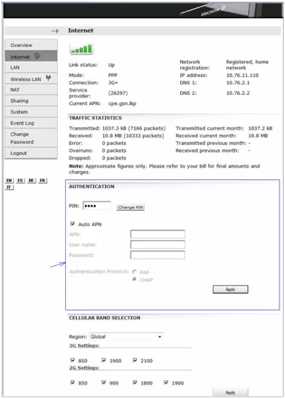Click the Transmitted current month value 1037.2 kB
The height and width of the screenshot is (399, 285).
260,128
